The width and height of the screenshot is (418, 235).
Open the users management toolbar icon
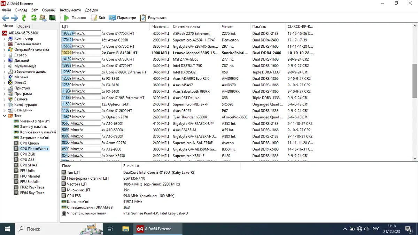(43, 18)
